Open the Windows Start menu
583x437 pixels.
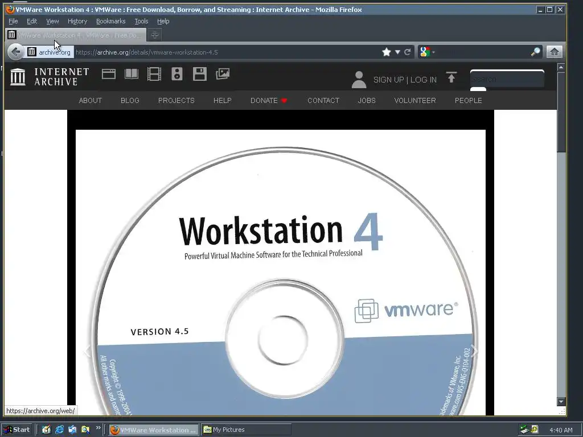click(x=18, y=430)
